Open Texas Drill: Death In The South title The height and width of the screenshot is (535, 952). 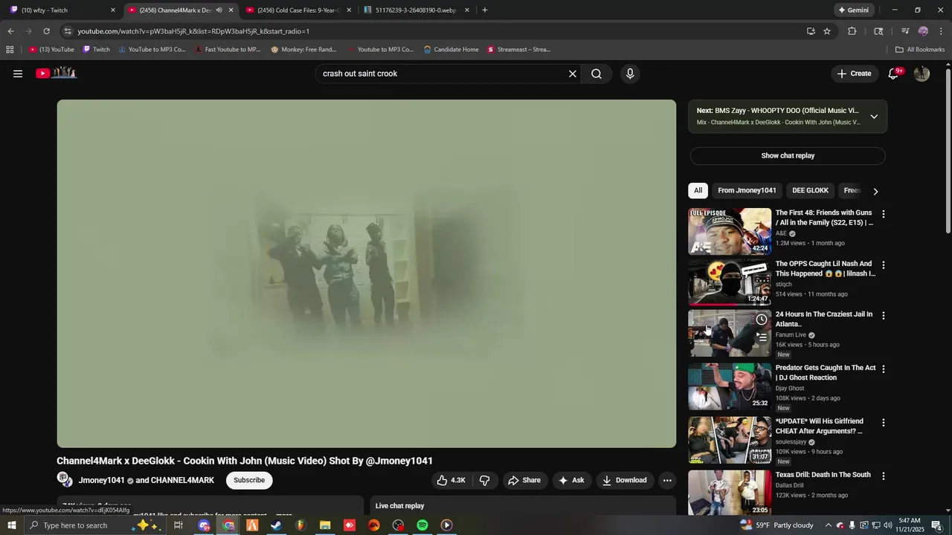823,475
